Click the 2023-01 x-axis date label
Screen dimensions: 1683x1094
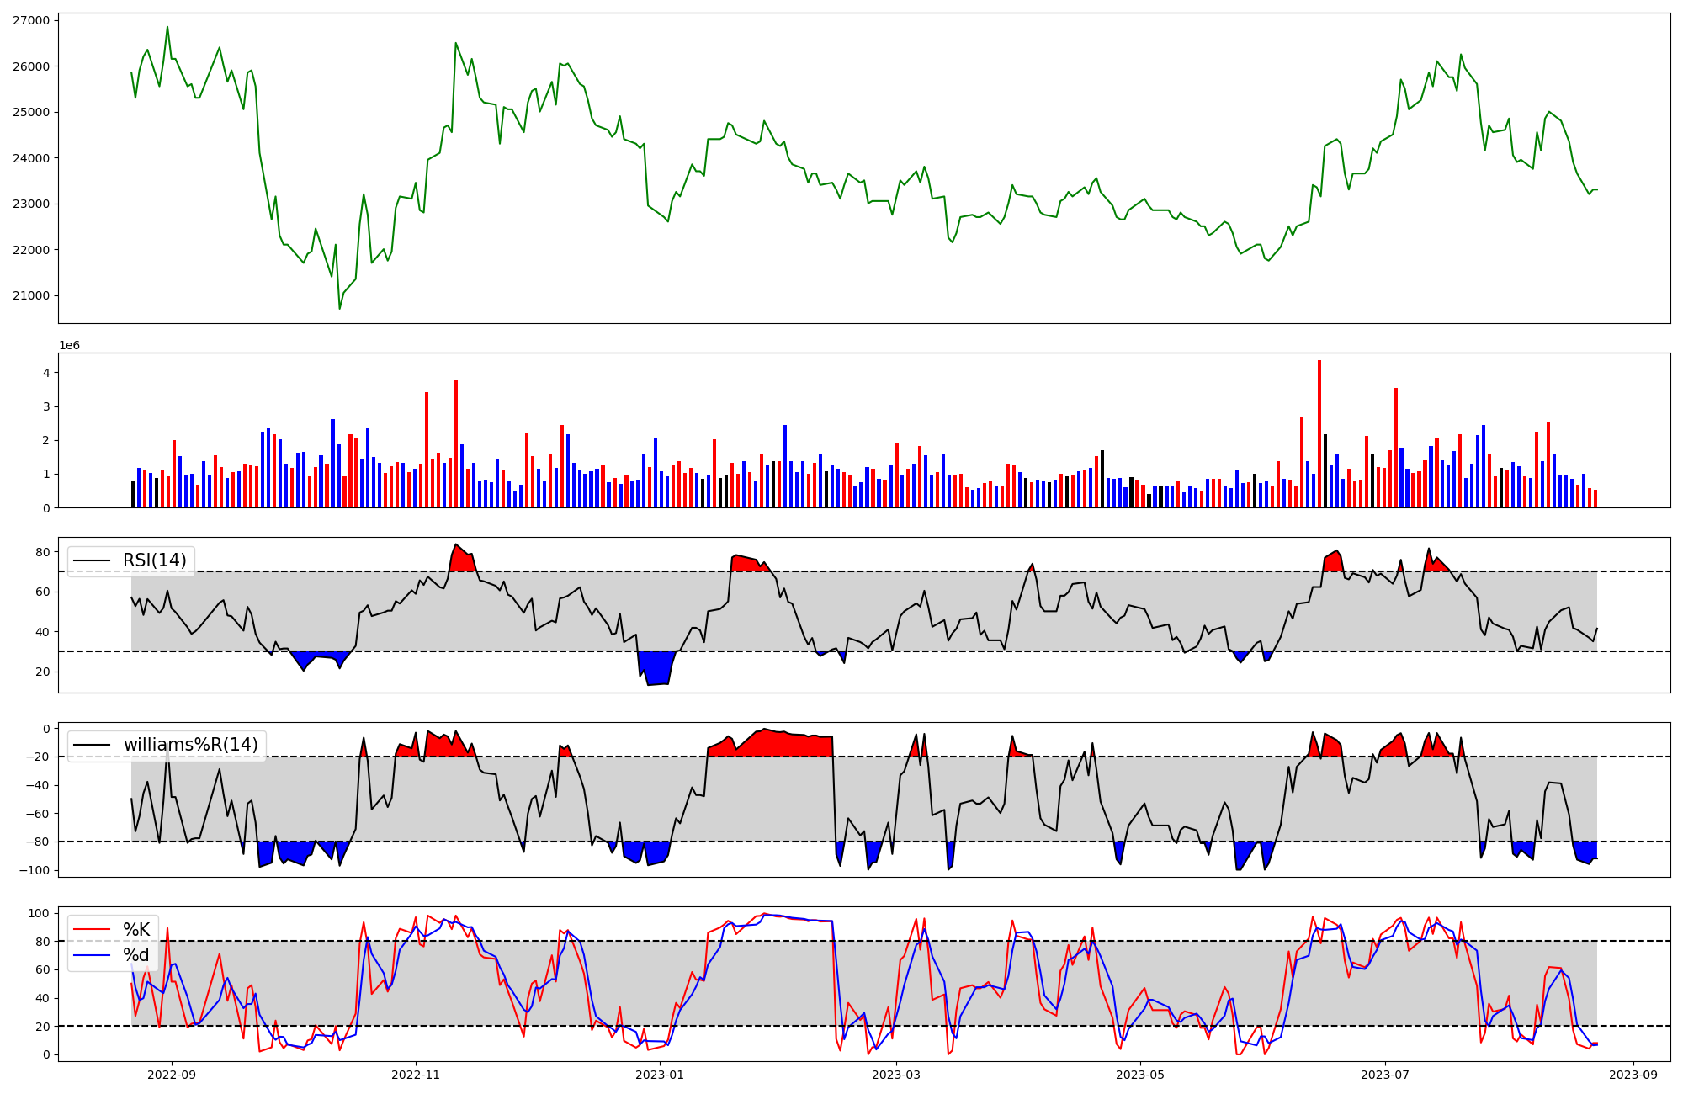[660, 1074]
